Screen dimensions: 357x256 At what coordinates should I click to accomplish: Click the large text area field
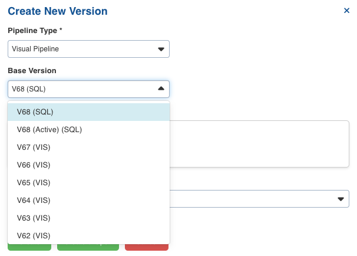click(259, 144)
